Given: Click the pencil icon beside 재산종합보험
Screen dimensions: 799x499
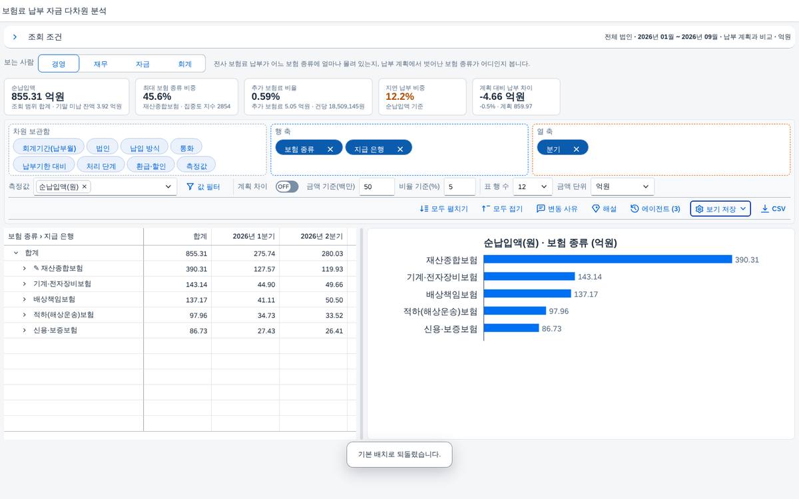Looking at the screenshot, I should pos(36,268).
